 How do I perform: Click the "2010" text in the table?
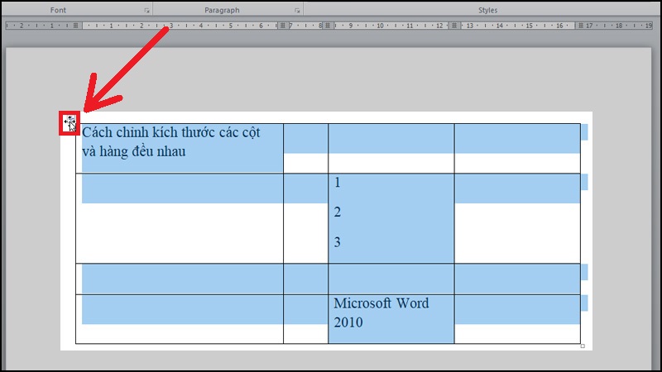tap(348, 322)
